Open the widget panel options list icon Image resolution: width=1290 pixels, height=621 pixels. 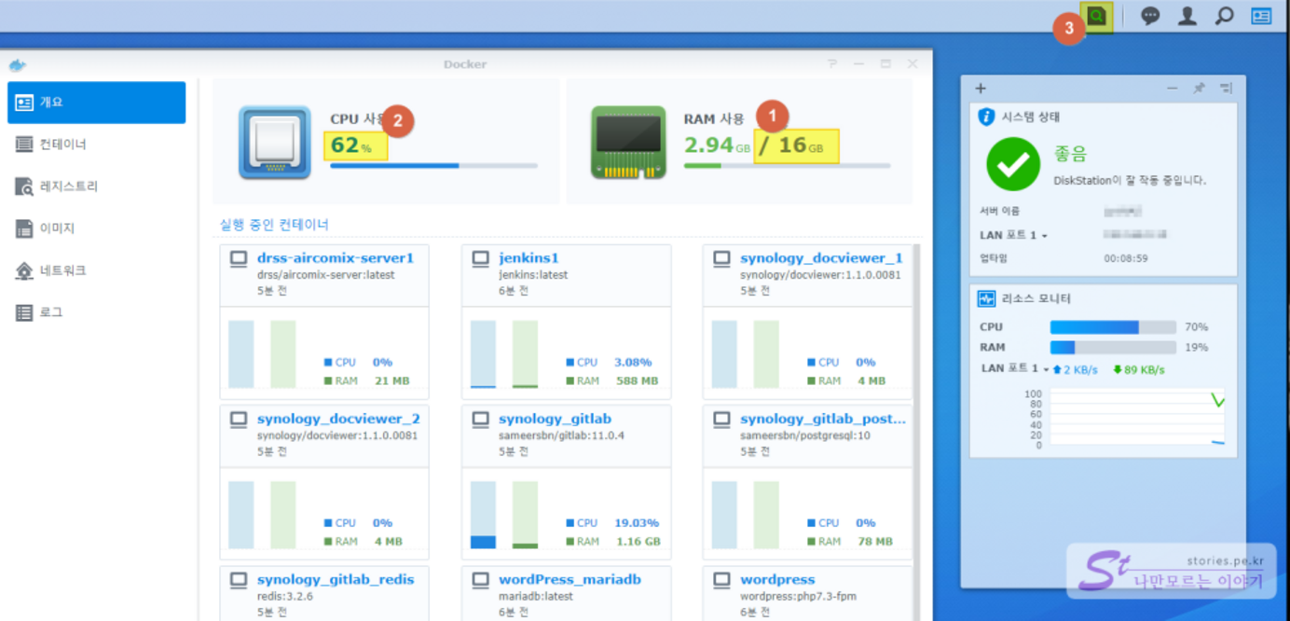[1226, 89]
